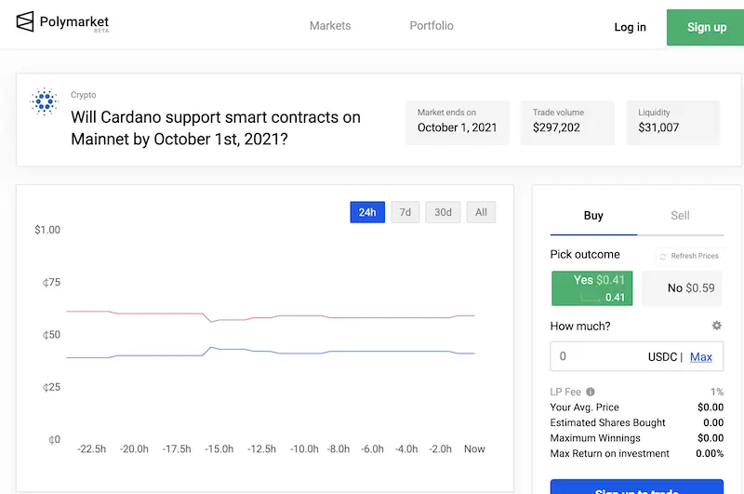
Task: Click the ¢50 y-axis label
Action: pos(51,335)
